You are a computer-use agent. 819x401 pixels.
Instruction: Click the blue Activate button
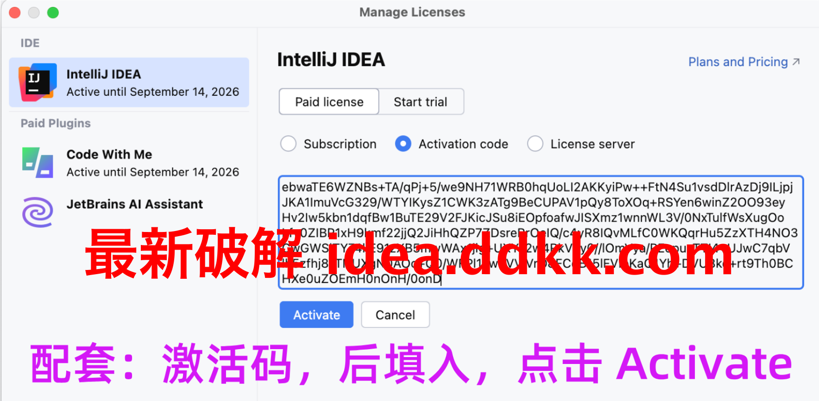click(316, 315)
